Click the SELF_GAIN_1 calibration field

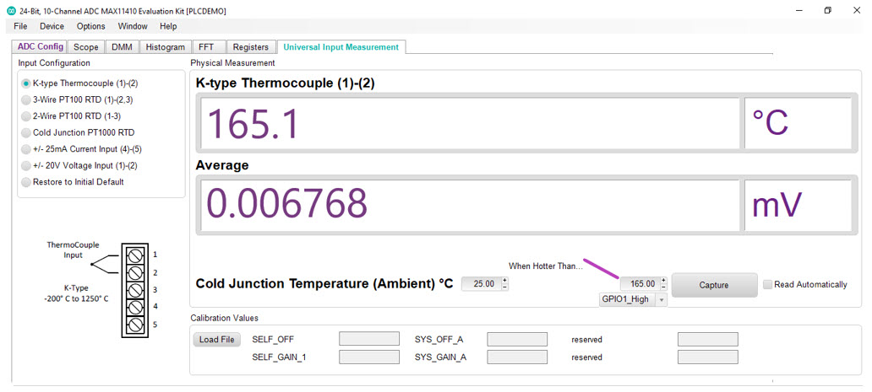[x=369, y=357]
